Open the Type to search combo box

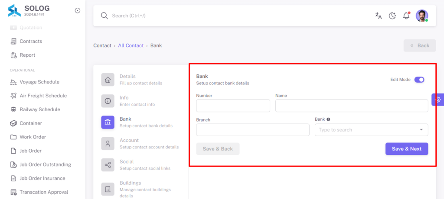tap(371, 130)
